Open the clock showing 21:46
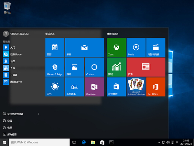Screen dimensions: 194x146 pyautogui.click(x=186, y=142)
